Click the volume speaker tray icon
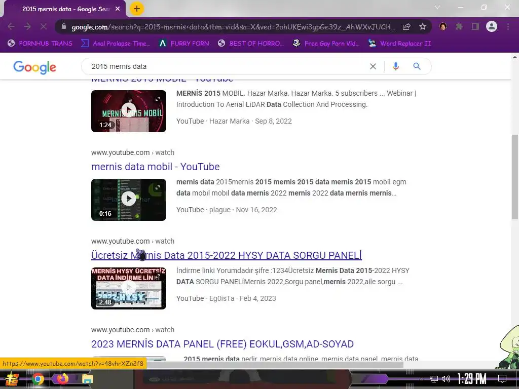This screenshot has height=389, width=519. coord(446,379)
